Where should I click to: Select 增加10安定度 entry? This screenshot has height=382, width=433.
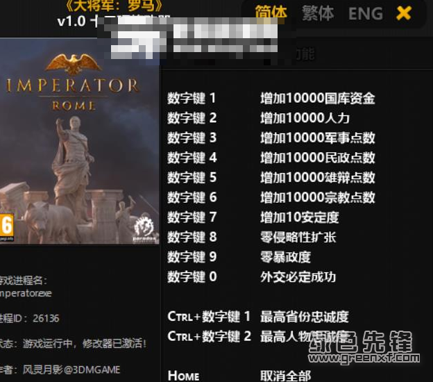300,217
